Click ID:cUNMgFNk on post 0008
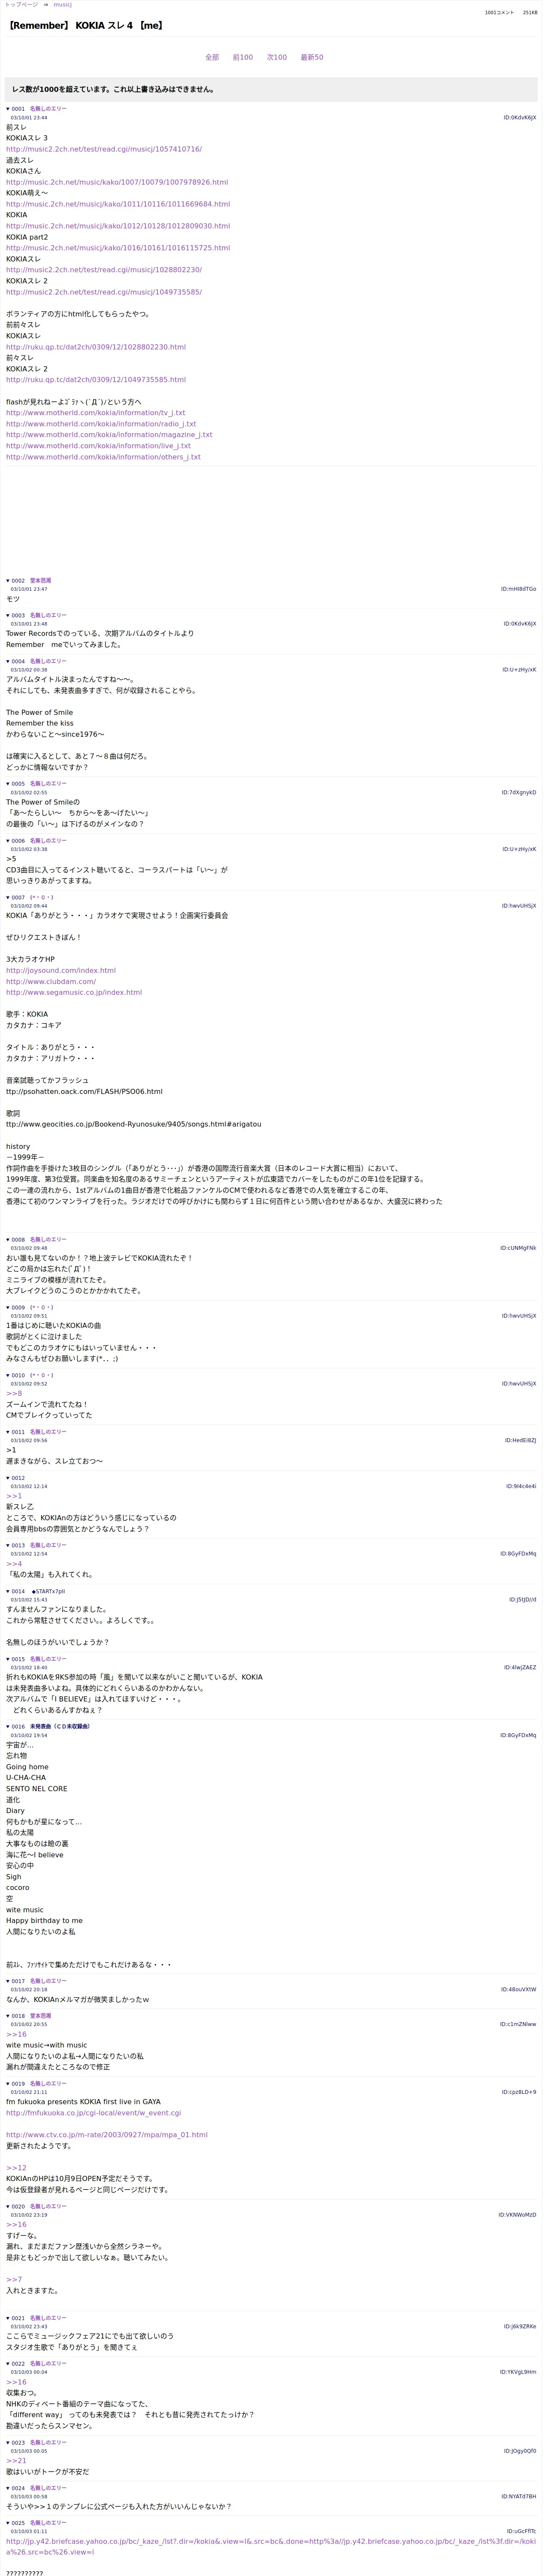551x2576 pixels. pyautogui.click(x=518, y=1248)
